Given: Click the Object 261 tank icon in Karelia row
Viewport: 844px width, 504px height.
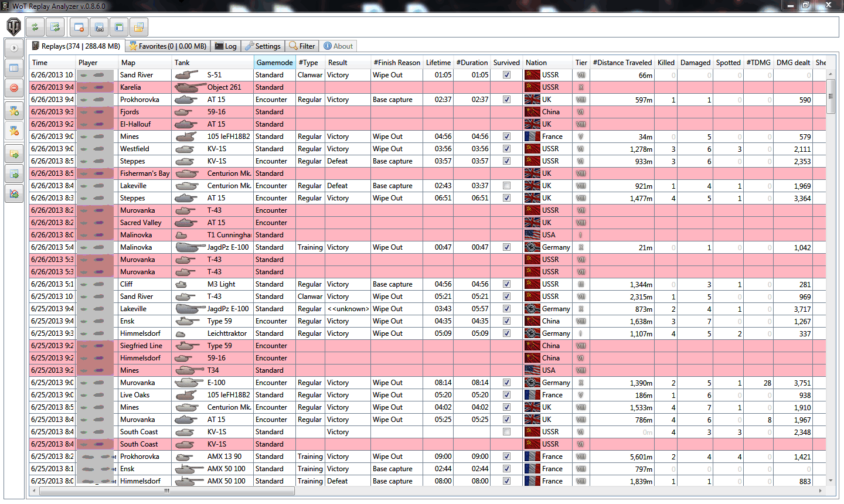Looking at the screenshot, I should pos(190,87).
